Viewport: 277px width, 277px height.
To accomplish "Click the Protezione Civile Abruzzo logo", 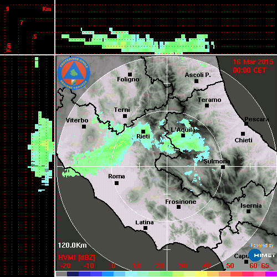I will 74,73.
